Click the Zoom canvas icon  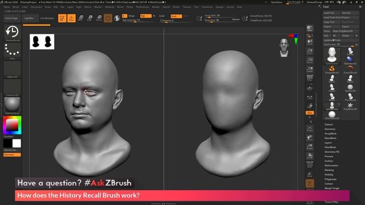point(310,51)
